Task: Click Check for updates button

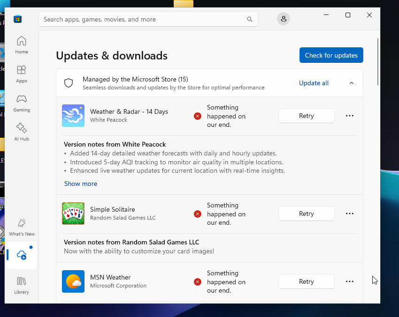Action: [x=331, y=55]
